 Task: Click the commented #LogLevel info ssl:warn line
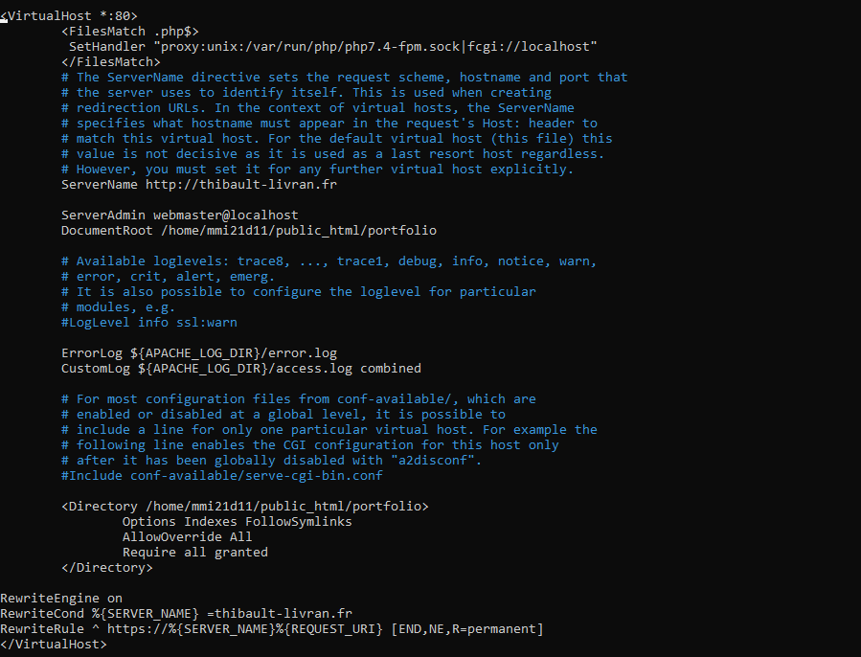click(148, 323)
